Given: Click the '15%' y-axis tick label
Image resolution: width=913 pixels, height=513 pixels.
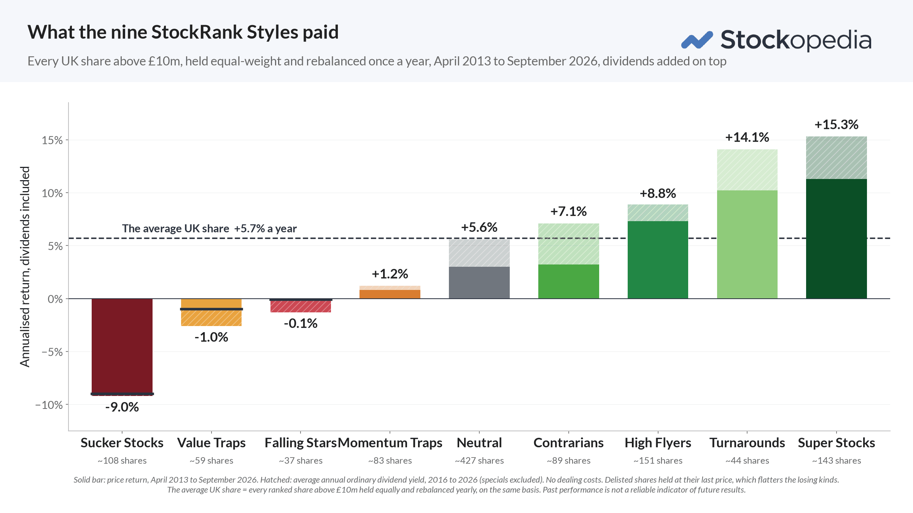Looking at the screenshot, I should (52, 140).
